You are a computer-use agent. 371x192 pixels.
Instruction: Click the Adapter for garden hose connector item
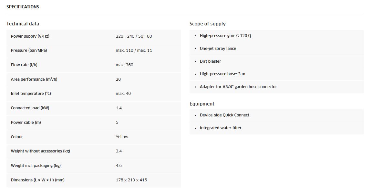pos(238,87)
